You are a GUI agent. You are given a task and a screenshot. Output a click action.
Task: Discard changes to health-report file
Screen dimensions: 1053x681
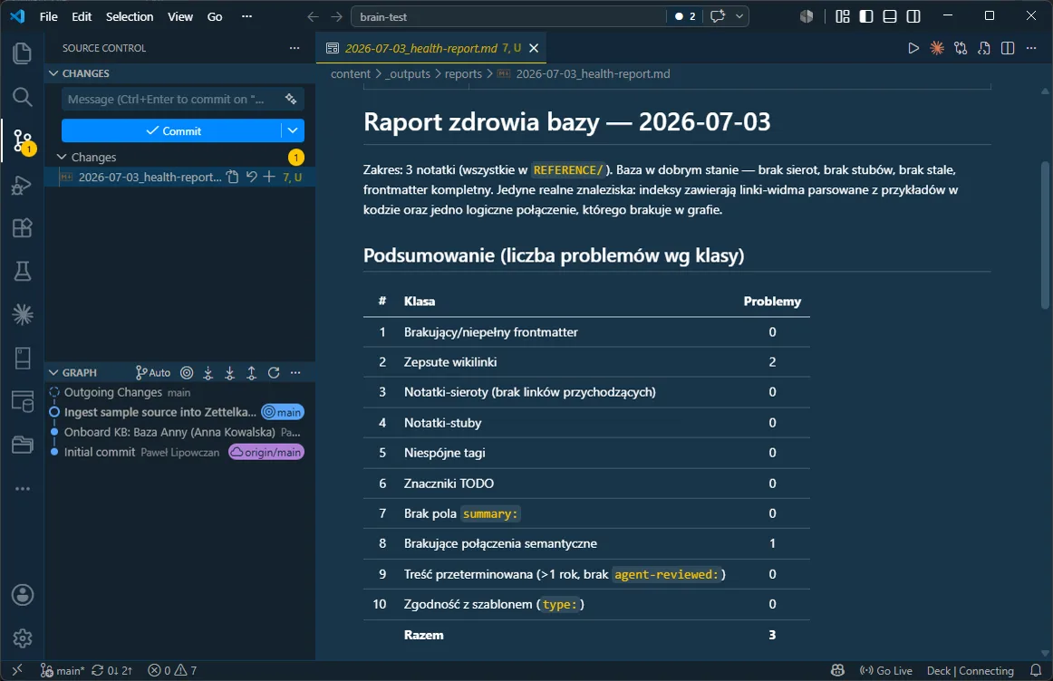coord(251,177)
